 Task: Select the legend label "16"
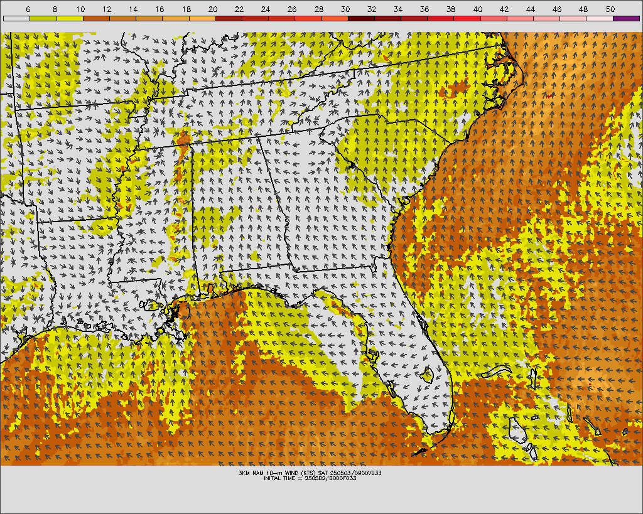(160, 9)
